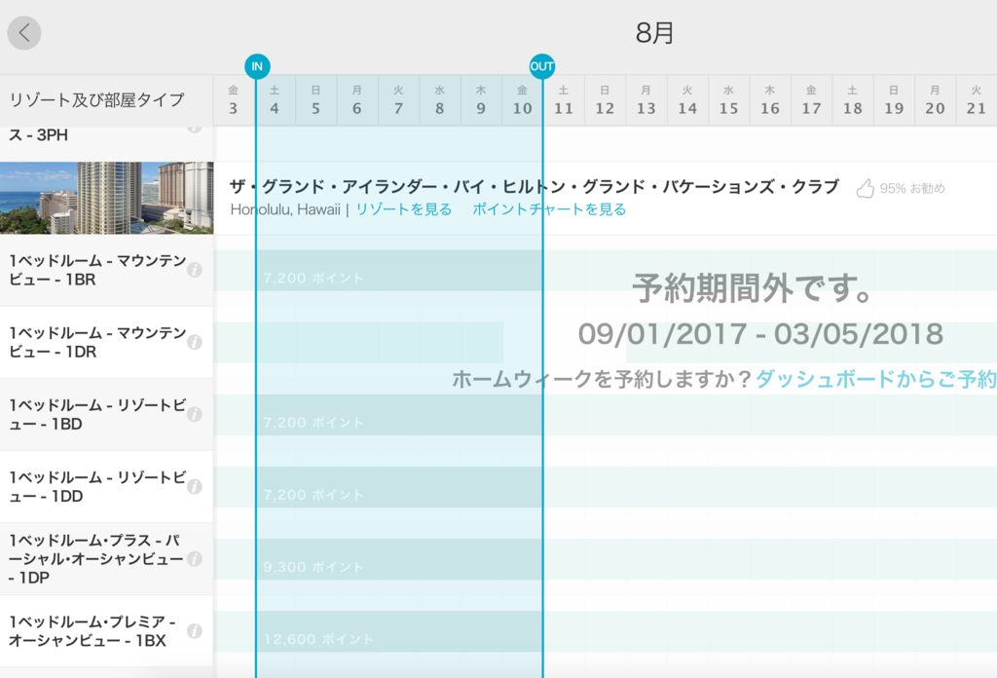This screenshot has height=678, width=997.
Task: Open info for Mountain View 1DR room
Action: click(x=195, y=342)
